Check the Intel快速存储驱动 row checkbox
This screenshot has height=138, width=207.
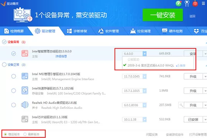point(13,90)
